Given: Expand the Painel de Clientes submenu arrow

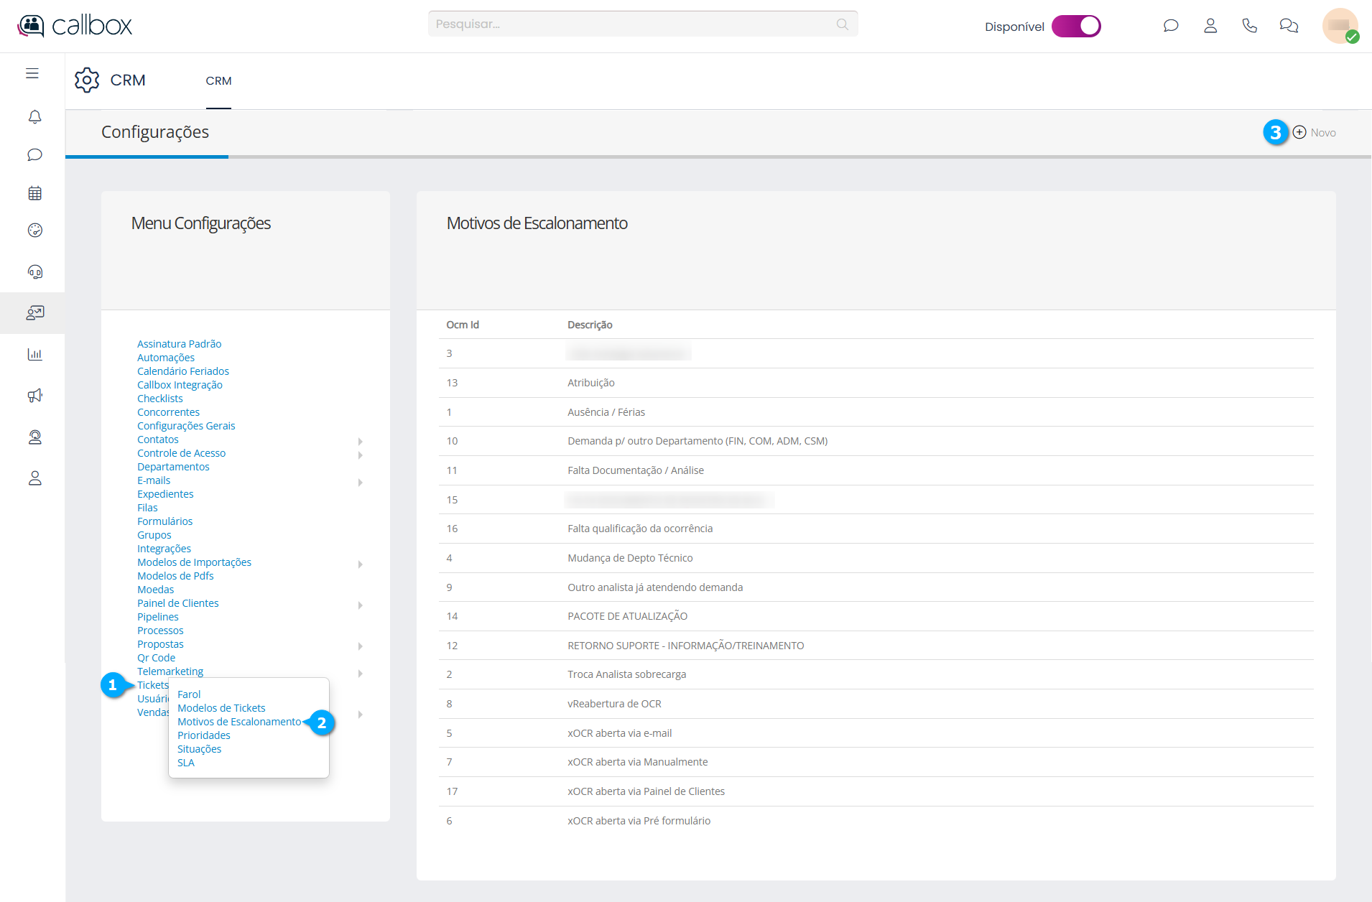Looking at the screenshot, I should 360,605.
